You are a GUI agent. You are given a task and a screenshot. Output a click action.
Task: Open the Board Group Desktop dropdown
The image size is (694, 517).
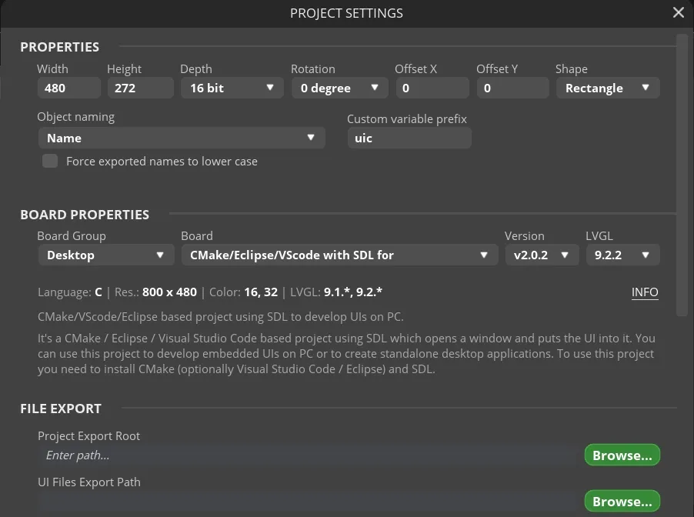106,255
